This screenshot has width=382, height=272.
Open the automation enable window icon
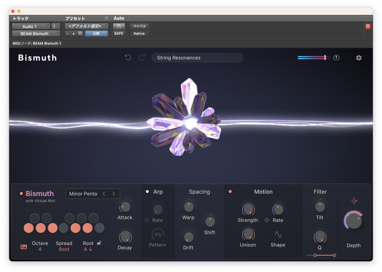coord(119,26)
